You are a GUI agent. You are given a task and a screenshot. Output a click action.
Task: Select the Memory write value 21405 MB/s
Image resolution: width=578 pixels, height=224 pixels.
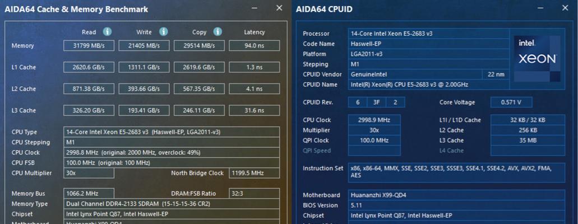[144, 46]
